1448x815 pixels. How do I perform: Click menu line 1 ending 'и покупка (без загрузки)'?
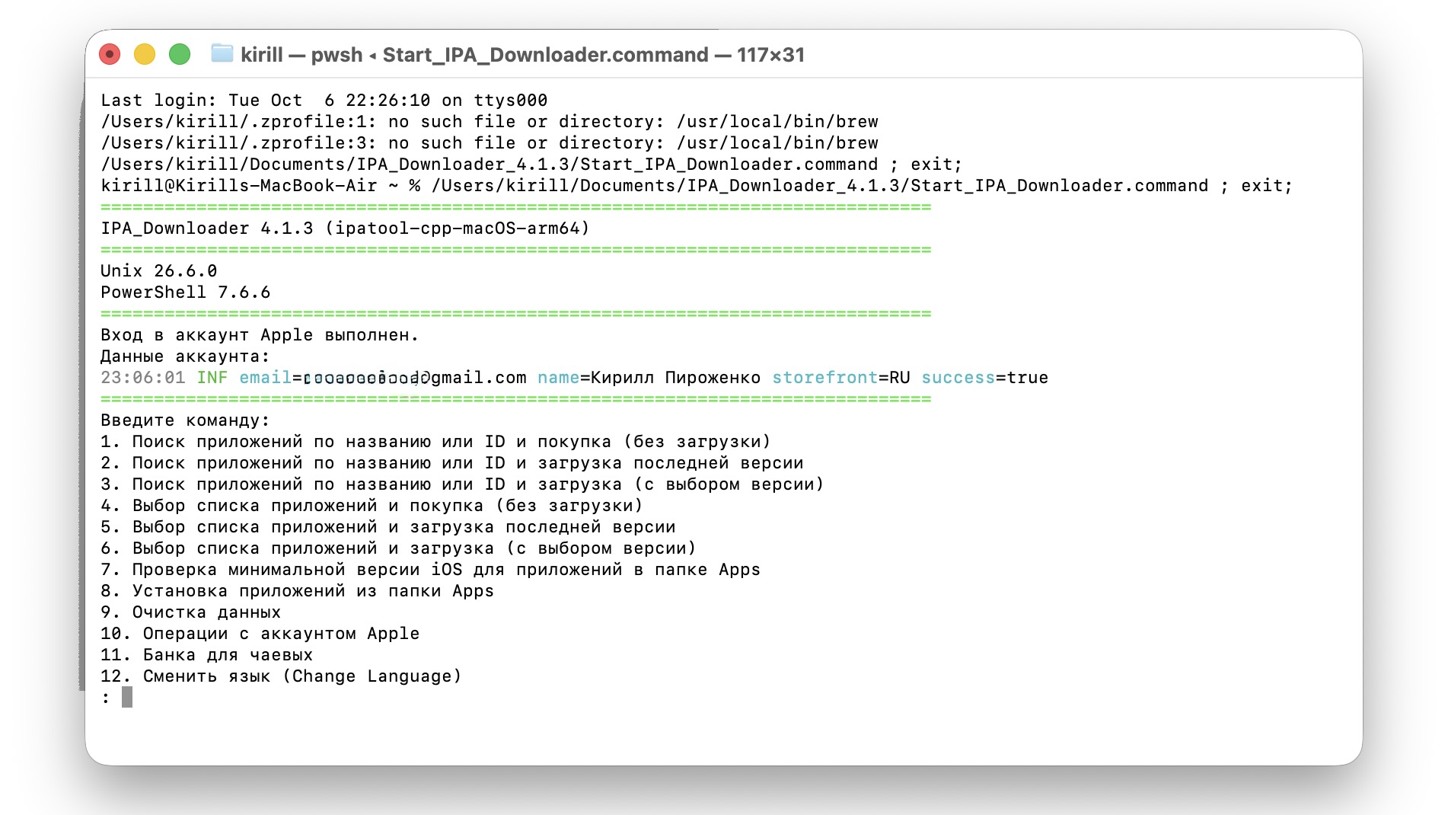coord(435,442)
